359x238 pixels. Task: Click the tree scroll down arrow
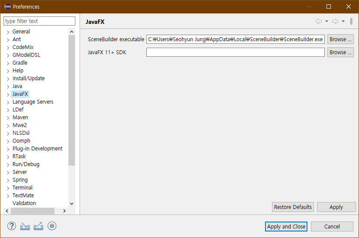71,204
